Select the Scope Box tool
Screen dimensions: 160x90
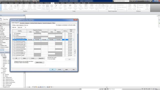[96, 7]
